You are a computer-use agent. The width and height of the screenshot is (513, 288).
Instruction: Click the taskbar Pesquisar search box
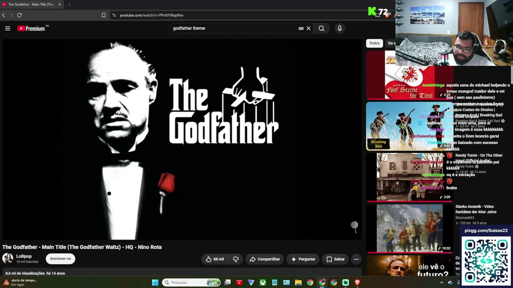[191, 282]
